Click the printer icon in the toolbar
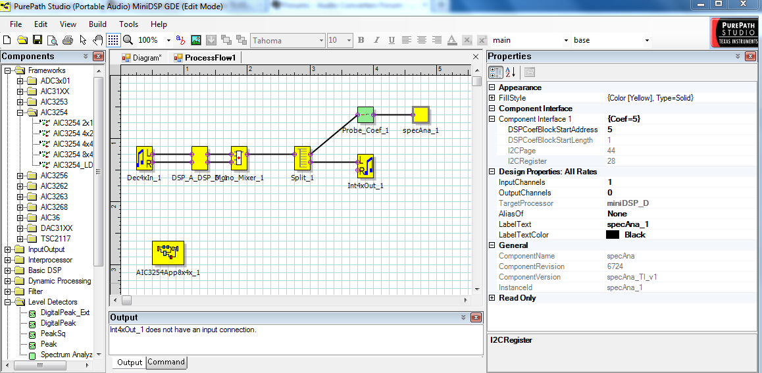 coord(68,40)
